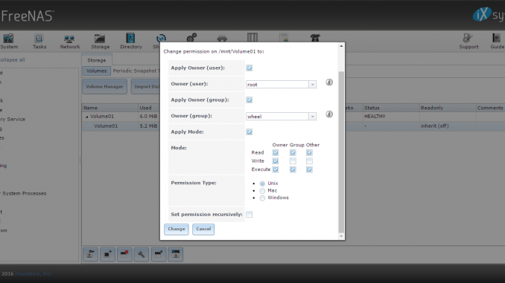Open the Plugins puzzle-piece icon in toolbar
Viewport: 505px width, 283px height.
tap(222, 38)
